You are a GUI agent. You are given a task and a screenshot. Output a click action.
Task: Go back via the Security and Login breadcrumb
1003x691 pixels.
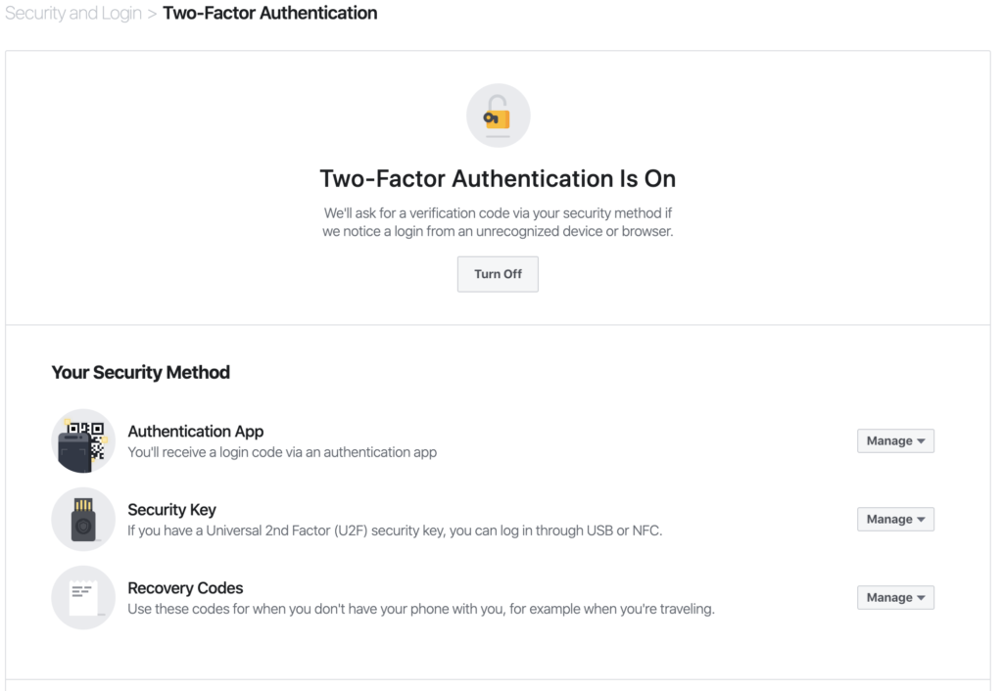[x=72, y=13]
